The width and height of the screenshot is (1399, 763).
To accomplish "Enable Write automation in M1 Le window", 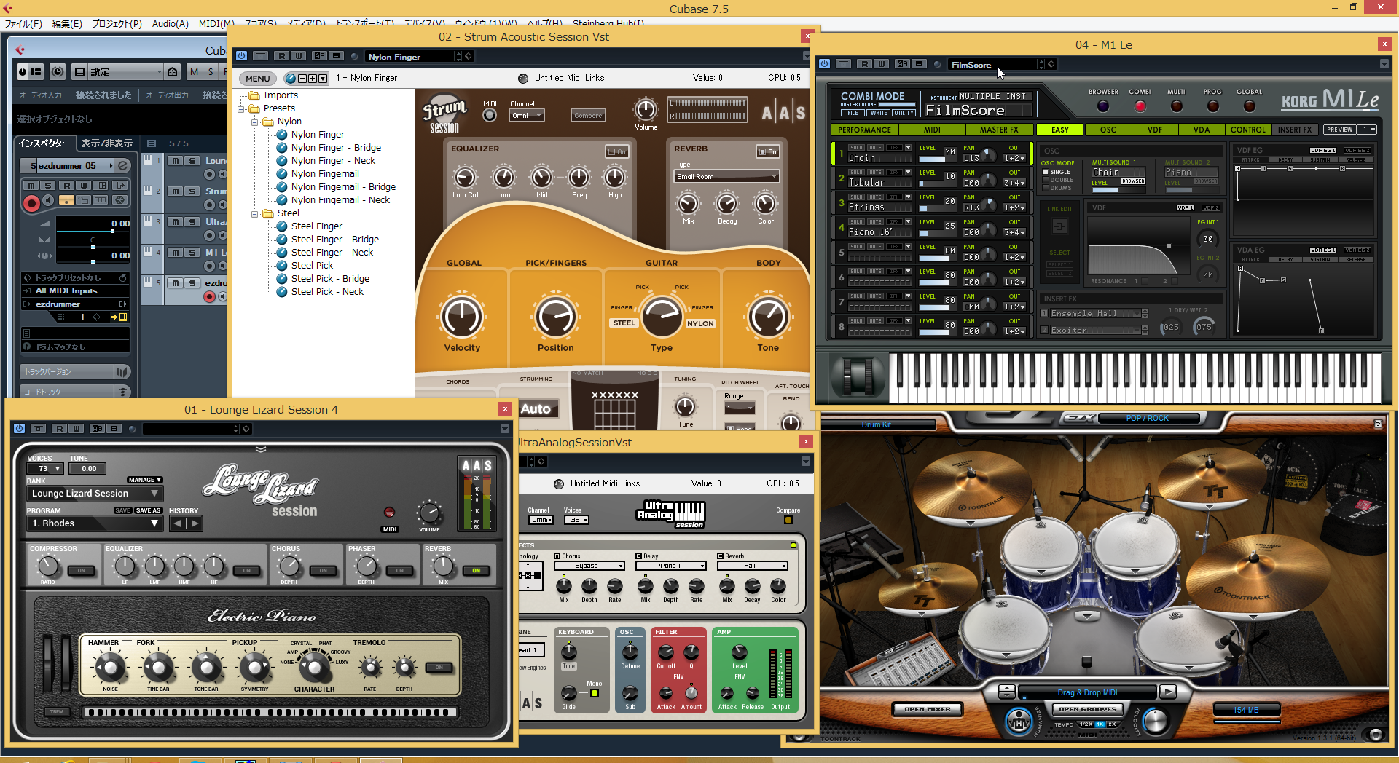I will tap(881, 64).
